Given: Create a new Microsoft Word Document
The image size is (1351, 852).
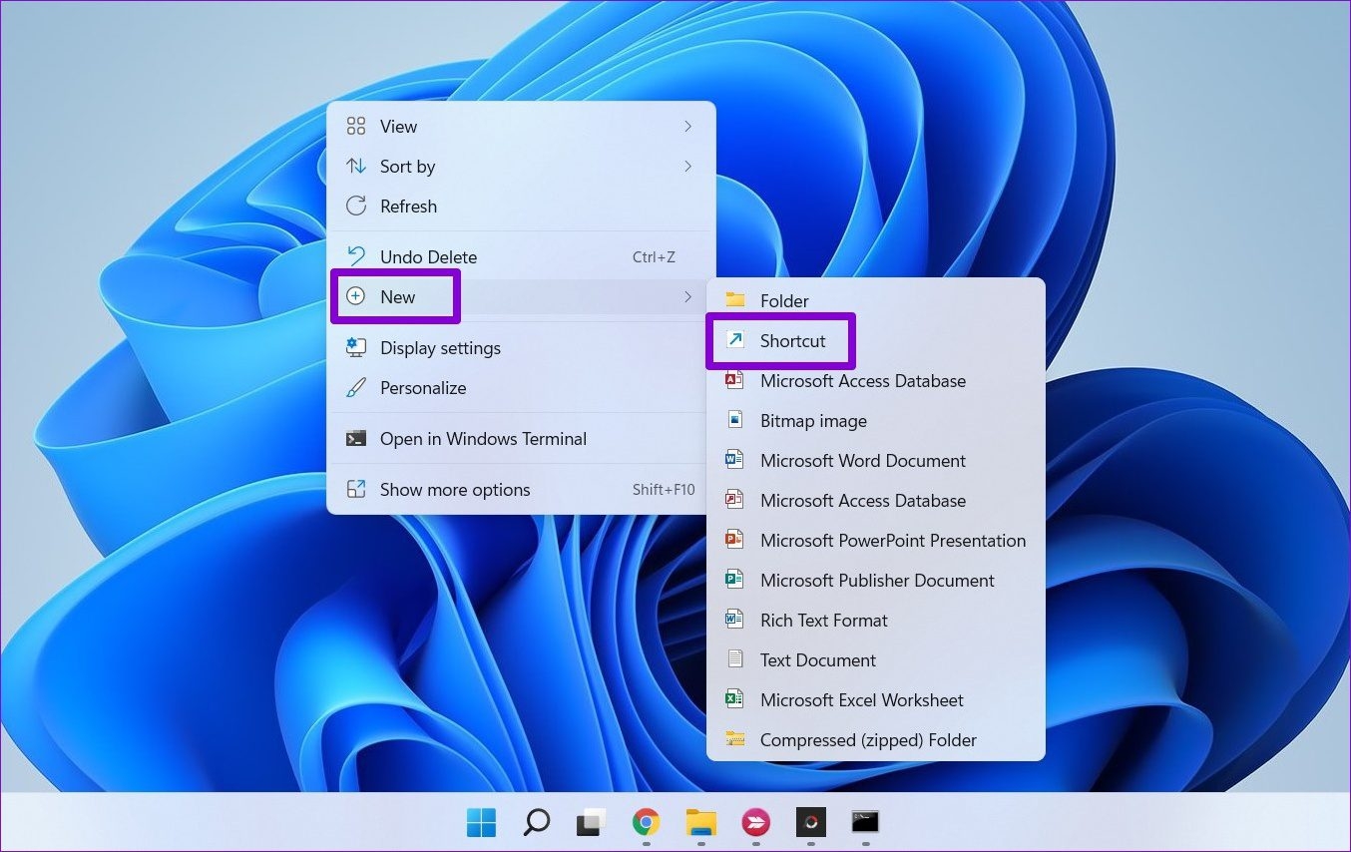Looking at the screenshot, I should (x=862, y=460).
